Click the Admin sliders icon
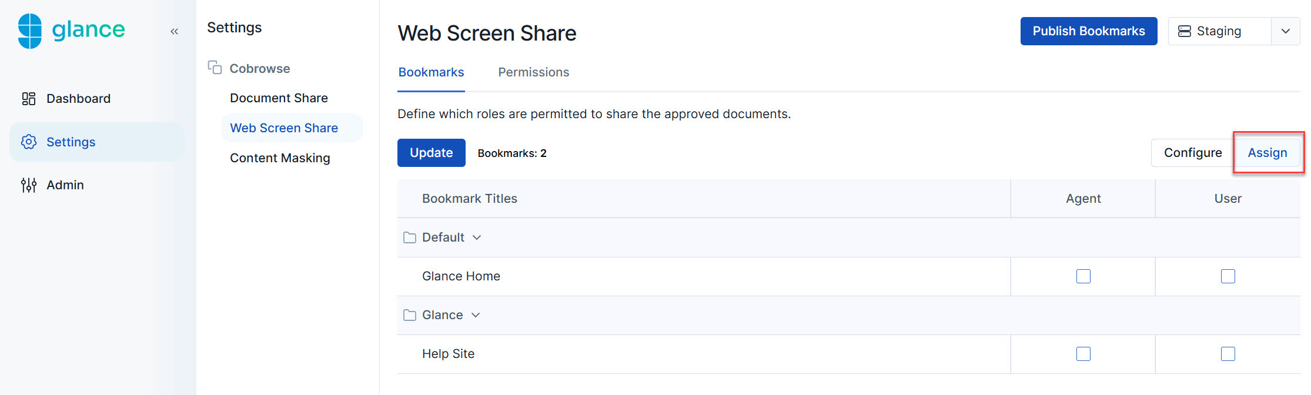 (29, 185)
